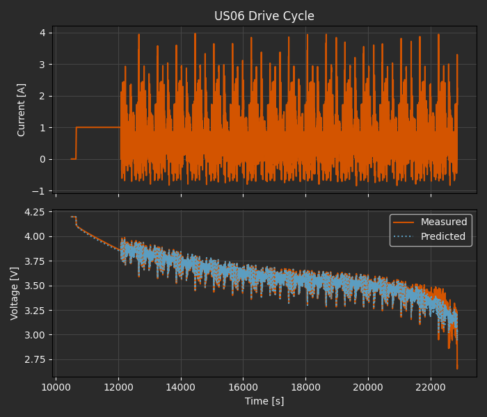Click the 'Time [s]' x-axis label
487x417 pixels.
(264, 401)
